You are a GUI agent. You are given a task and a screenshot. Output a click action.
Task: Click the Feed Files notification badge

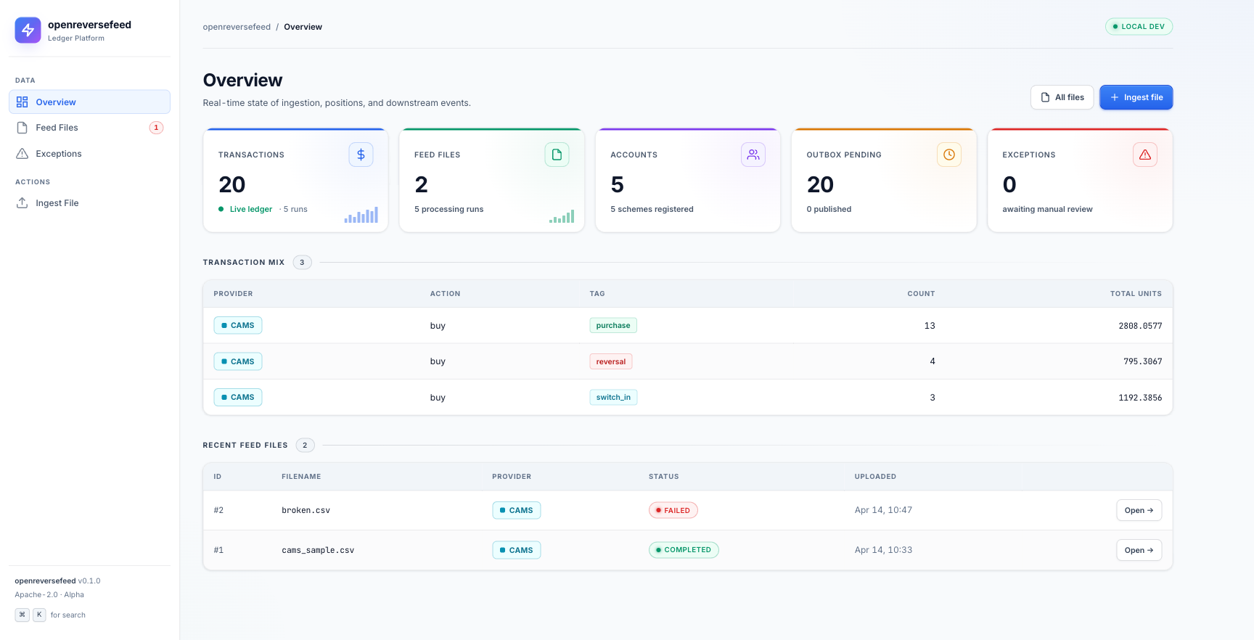tap(156, 128)
